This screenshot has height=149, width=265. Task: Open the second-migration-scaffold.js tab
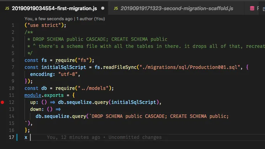point(177,9)
